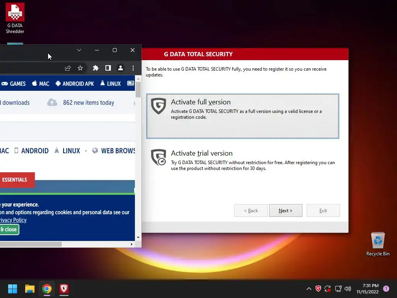Open the MAC section in the navigation bar
This screenshot has width=397, height=298.
(41, 84)
